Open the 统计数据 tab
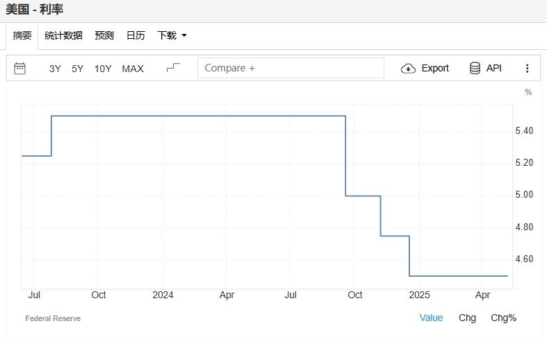Image resolution: width=547 pixels, height=362 pixels. pos(63,35)
